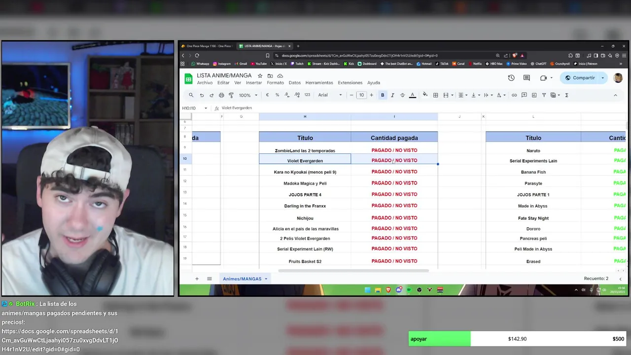Print the spreadsheet

coord(221,95)
